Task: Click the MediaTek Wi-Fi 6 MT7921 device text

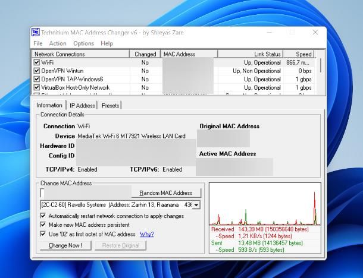Action: (132, 136)
